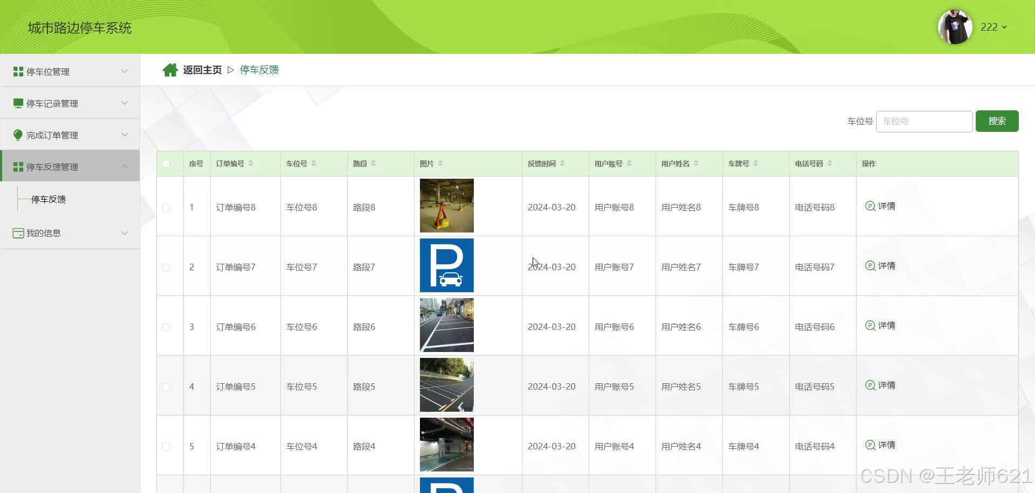The image size is (1035, 493).
Task: Open the roadside parking thumbnail row 4
Action: [447, 385]
